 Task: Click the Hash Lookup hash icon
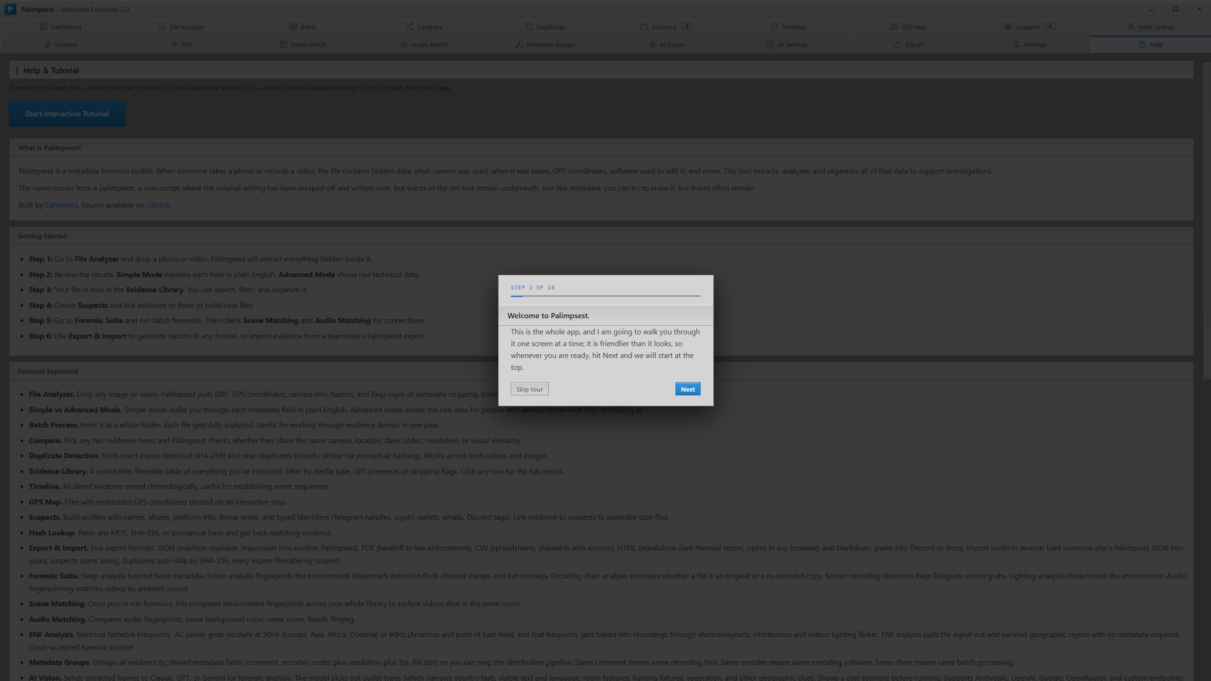pos(1131,27)
